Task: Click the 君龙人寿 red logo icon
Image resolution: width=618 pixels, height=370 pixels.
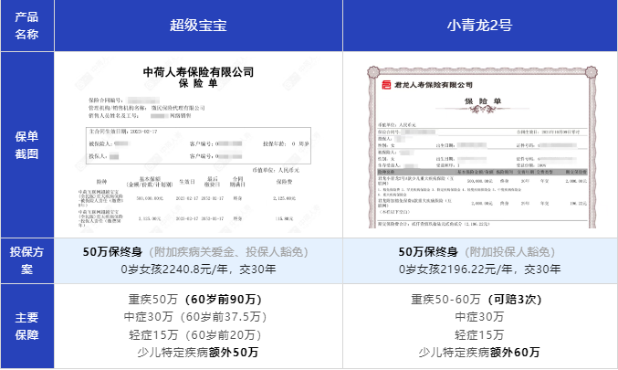Action: 386,85
